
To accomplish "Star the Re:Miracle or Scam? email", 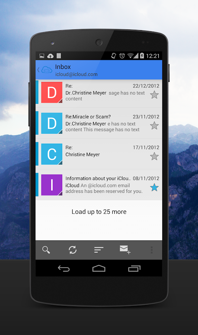I will pyautogui.click(x=154, y=126).
